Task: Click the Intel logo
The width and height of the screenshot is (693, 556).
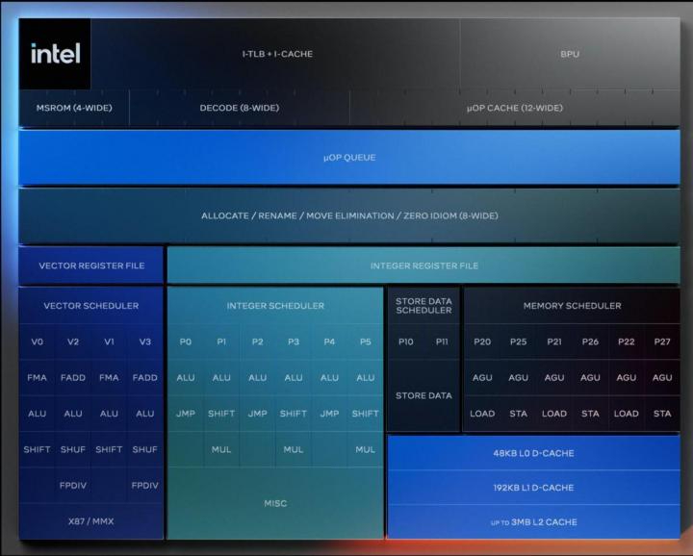Action: [x=55, y=54]
